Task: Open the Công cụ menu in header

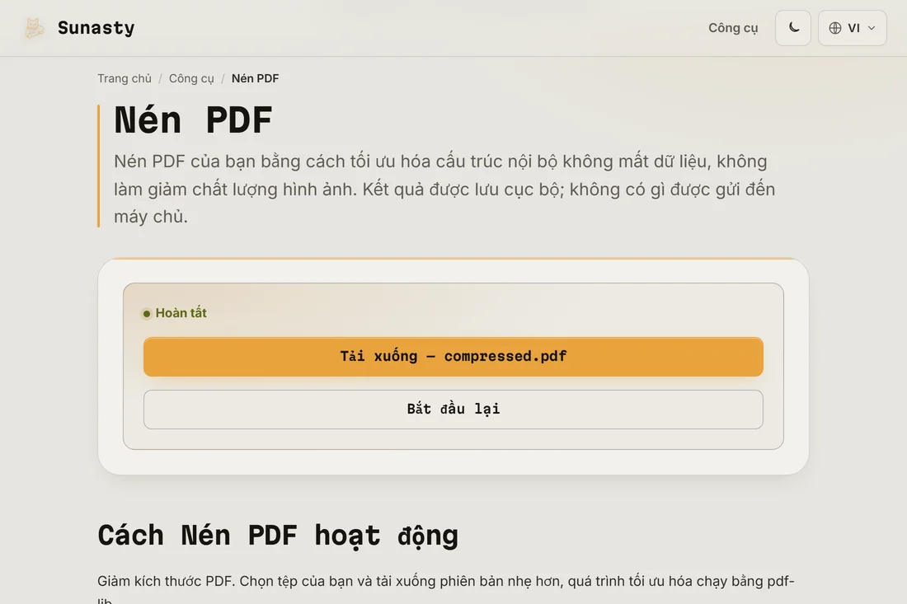Action: (733, 28)
